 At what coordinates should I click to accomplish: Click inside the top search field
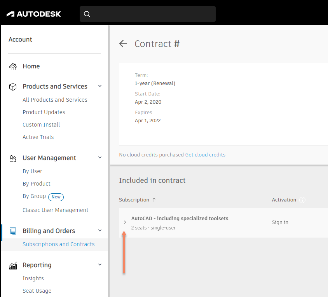point(152,14)
